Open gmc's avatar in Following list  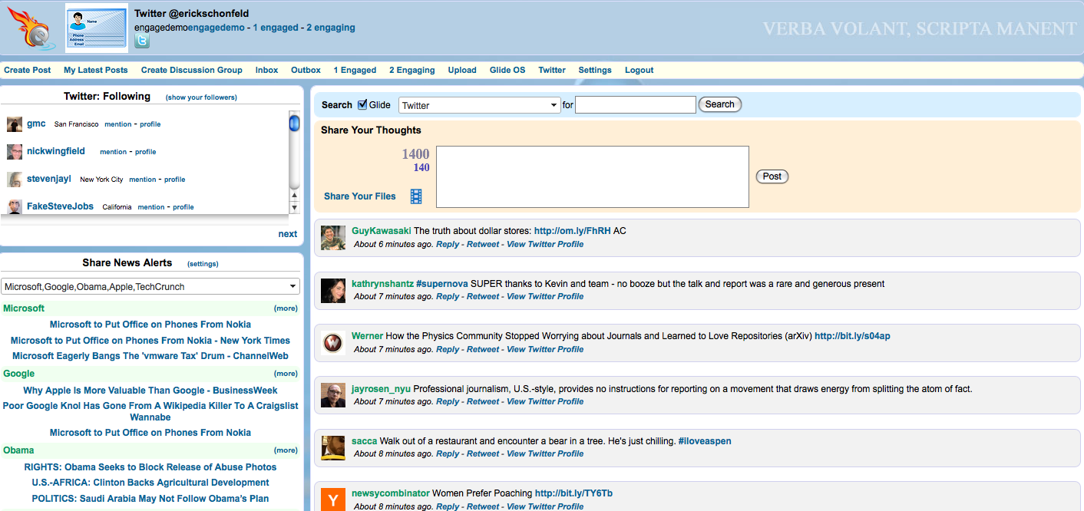tap(15, 124)
